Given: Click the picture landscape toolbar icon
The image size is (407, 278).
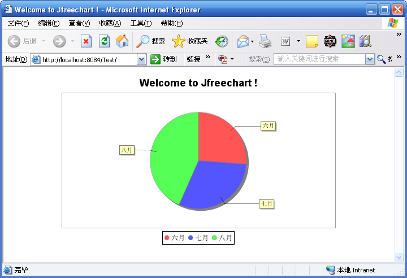Looking at the screenshot, I should pyautogui.click(x=348, y=41).
